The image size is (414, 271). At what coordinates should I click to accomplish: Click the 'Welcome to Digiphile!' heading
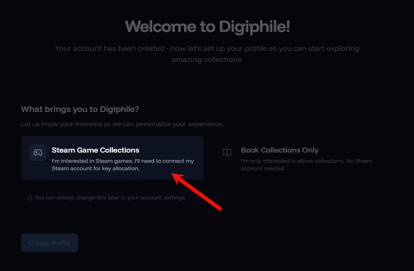[207, 26]
